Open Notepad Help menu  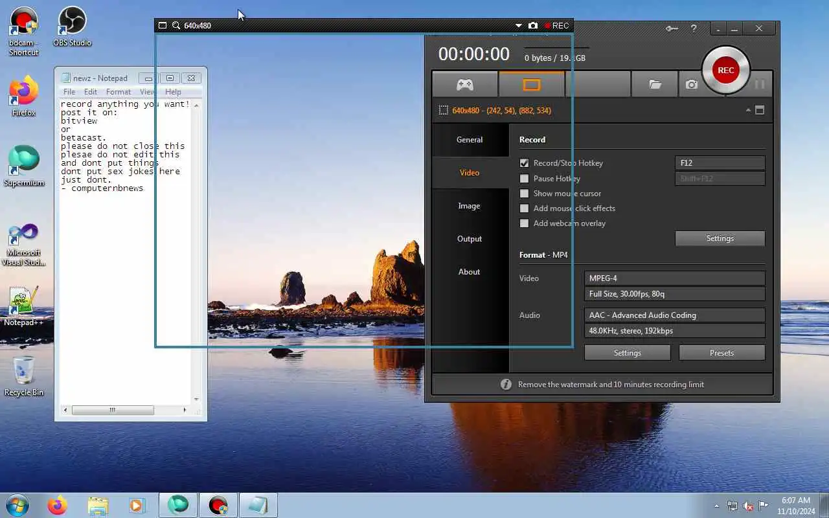(173, 92)
